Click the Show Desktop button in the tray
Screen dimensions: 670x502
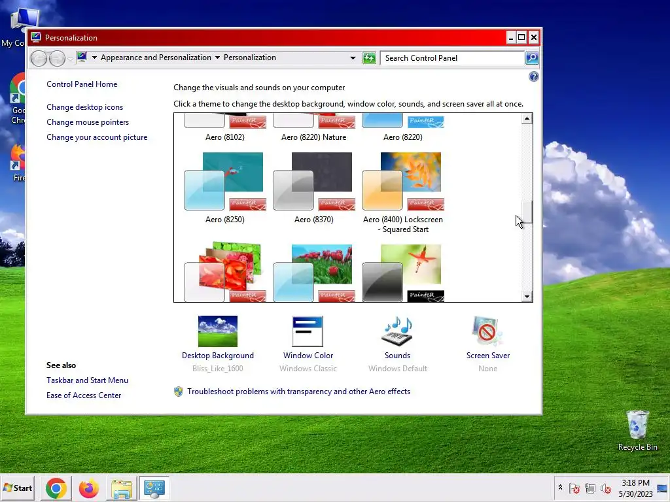tap(663, 488)
